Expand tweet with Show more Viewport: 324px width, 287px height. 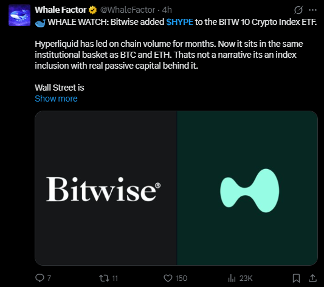(x=56, y=99)
